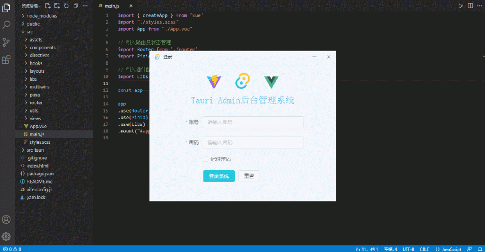Click the app icon in login title bar

[x=157, y=57]
